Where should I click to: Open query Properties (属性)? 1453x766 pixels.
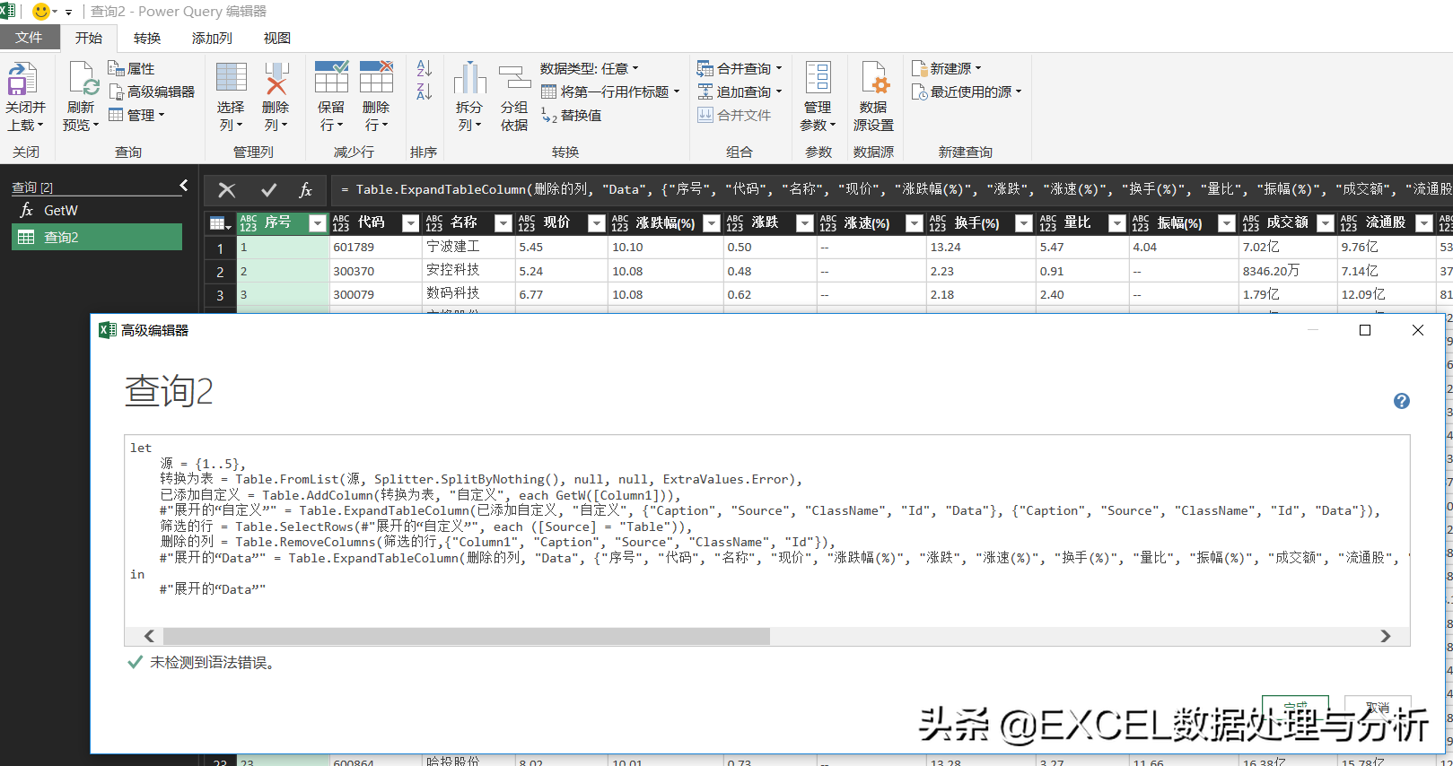click(131, 68)
